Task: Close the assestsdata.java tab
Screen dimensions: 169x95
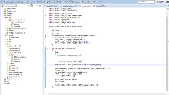Action: 94,6
